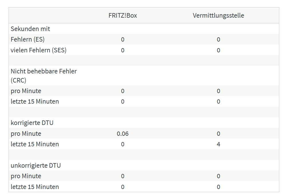
Task: Click FRITZ!Box value for vielen Fehlern (SES)
Action: tap(123, 50)
